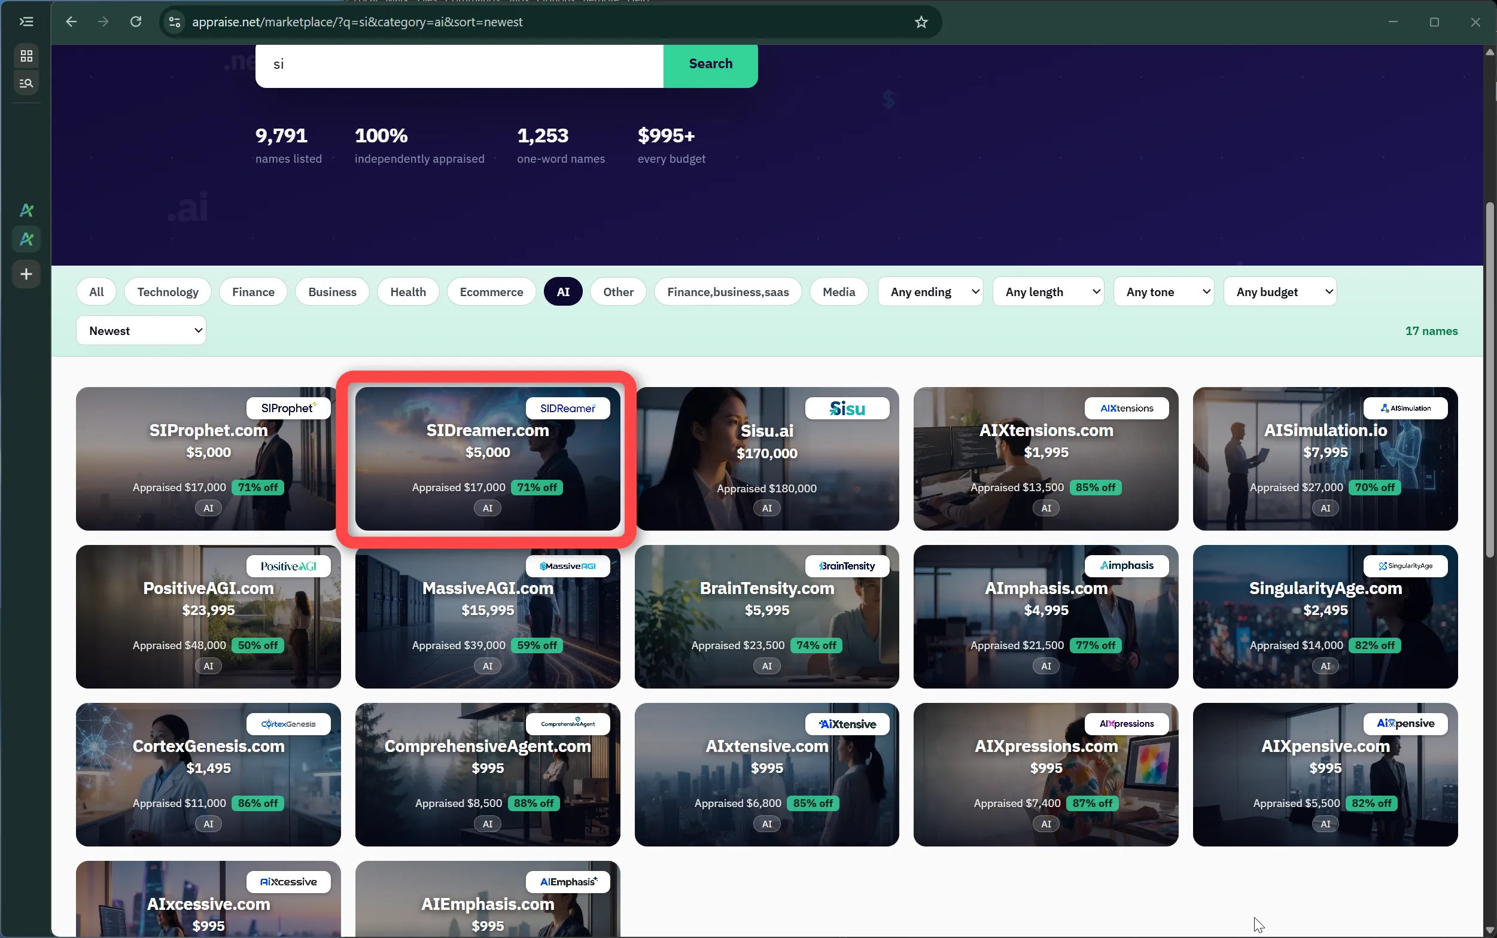Viewport: 1497px width, 938px height.
Task: Click the green Search button
Action: coord(710,64)
